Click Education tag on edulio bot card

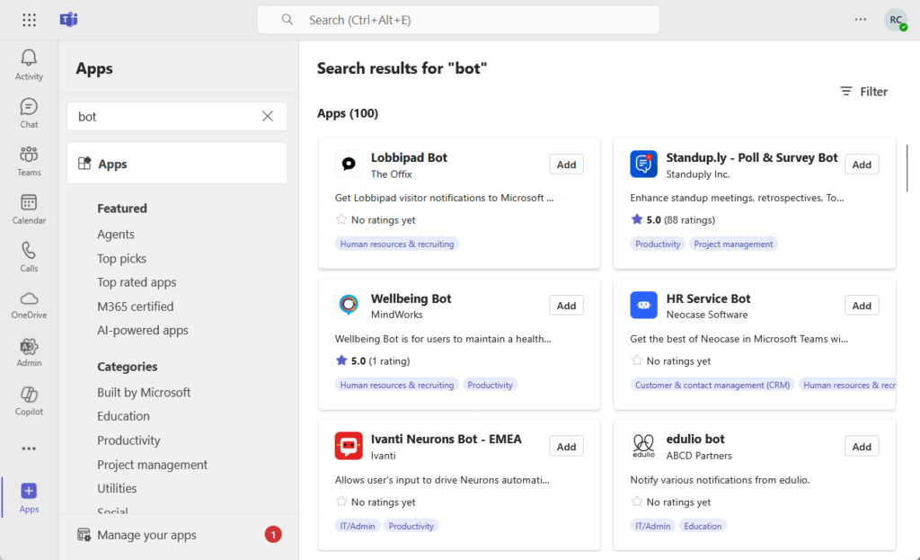(x=703, y=526)
